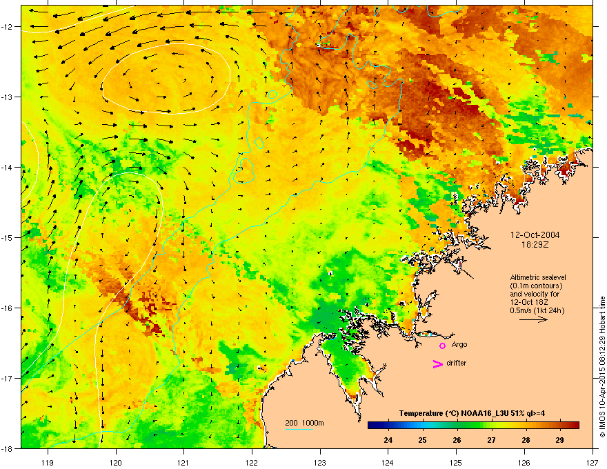Click the temperature color bar legend
This screenshot has width=607, height=469.
[473, 426]
